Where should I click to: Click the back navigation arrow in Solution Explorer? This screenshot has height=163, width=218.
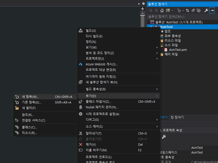click(151, 10)
